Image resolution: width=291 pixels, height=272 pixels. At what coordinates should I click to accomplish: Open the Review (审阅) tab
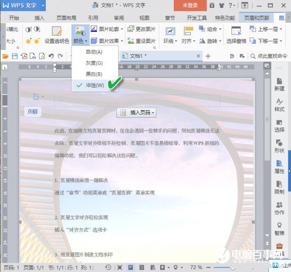point(119,18)
